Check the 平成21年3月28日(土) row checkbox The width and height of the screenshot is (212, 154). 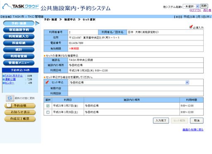click(48, 112)
